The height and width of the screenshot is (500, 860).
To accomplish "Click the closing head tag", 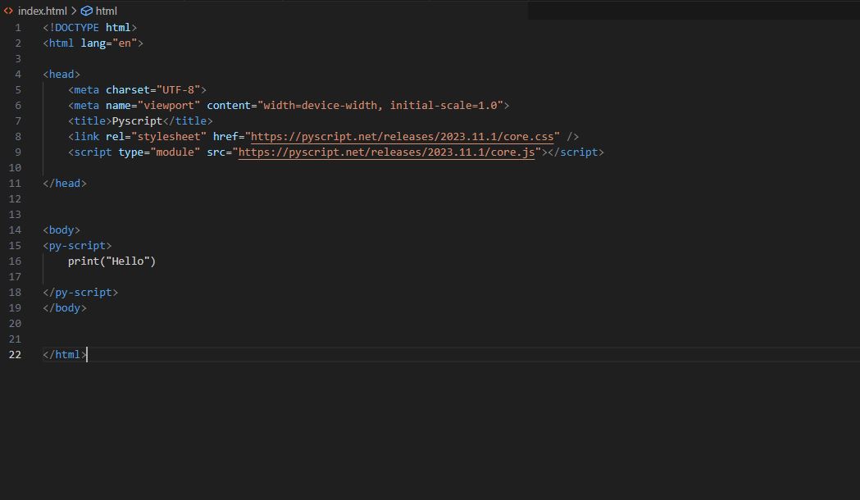I will (65, 184).
